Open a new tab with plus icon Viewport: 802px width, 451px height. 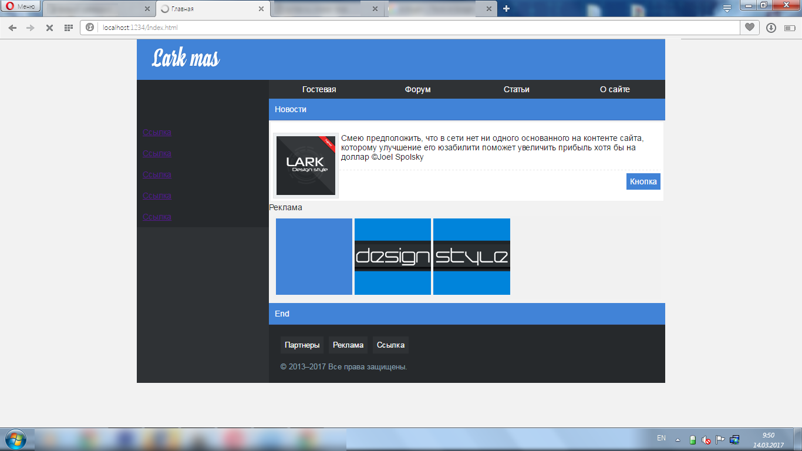click(506, 9)
